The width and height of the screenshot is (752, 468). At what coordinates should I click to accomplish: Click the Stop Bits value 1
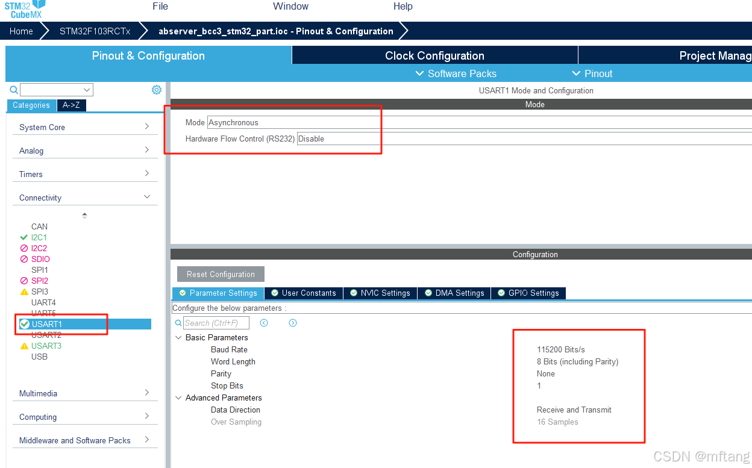(539, 385)
